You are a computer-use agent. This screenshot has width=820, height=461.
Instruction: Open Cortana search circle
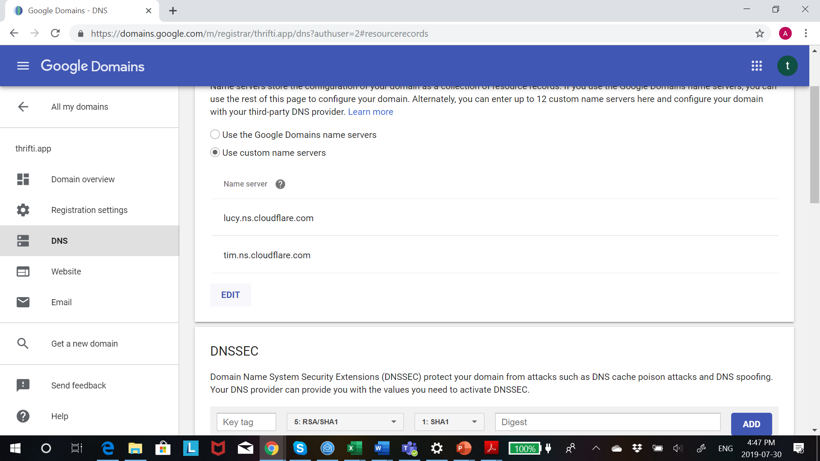click(46, 448)
